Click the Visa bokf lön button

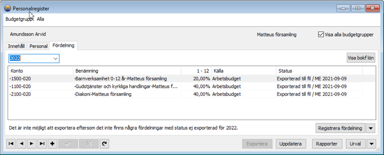(361, 58)
